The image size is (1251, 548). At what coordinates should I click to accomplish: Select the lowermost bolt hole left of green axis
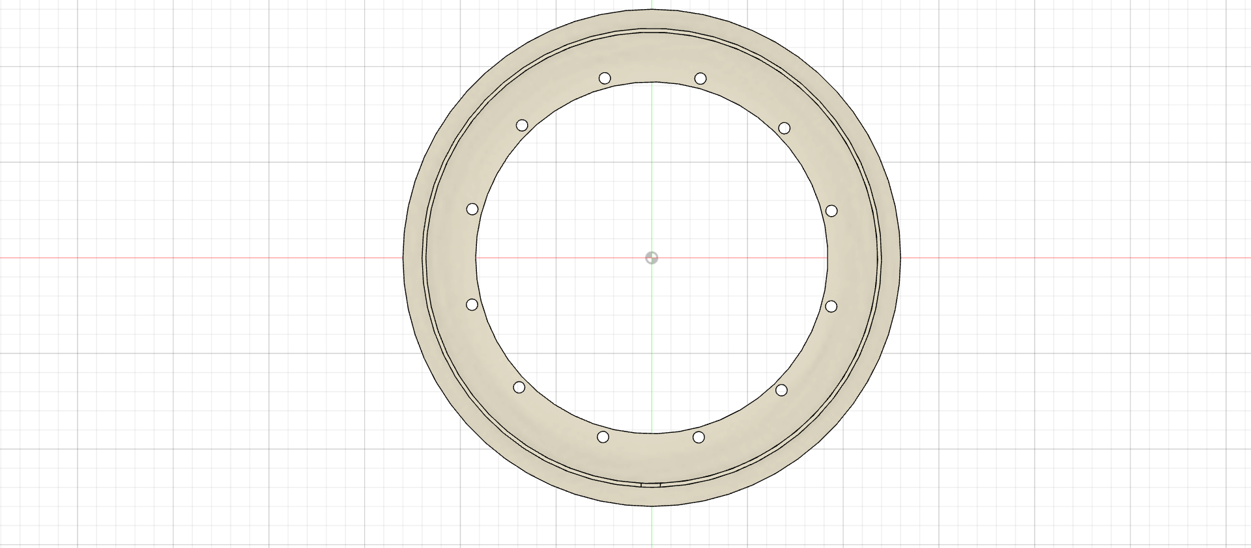coord(603,437)
